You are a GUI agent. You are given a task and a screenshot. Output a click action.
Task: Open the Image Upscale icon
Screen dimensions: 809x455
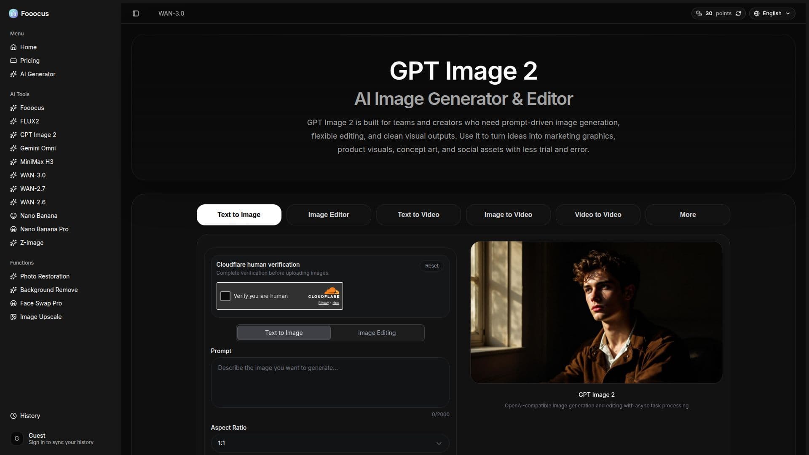13,317
